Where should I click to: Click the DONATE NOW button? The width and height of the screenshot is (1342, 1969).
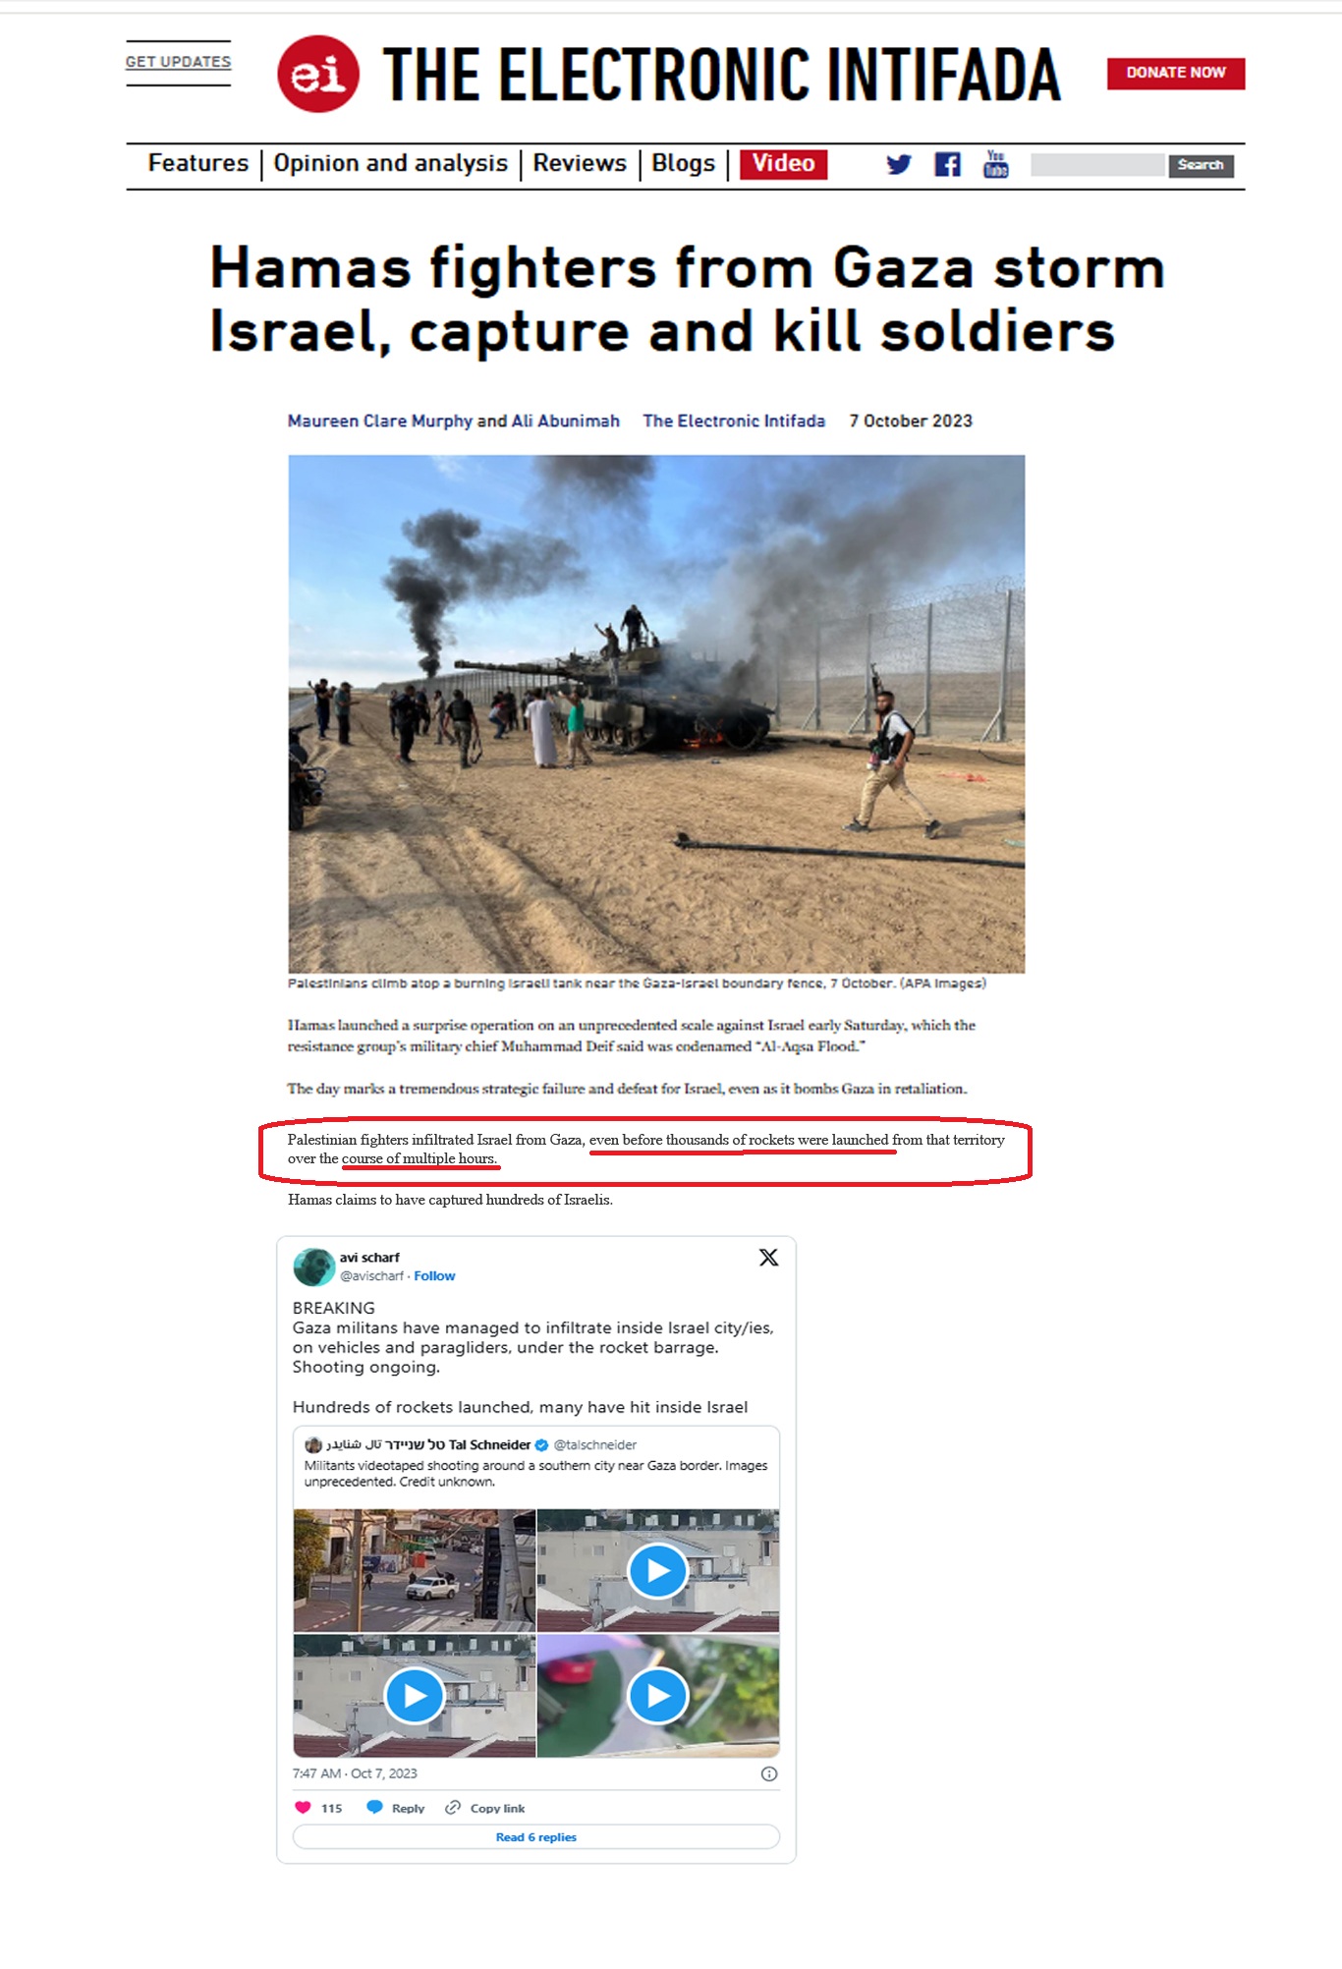(1176, 73)
